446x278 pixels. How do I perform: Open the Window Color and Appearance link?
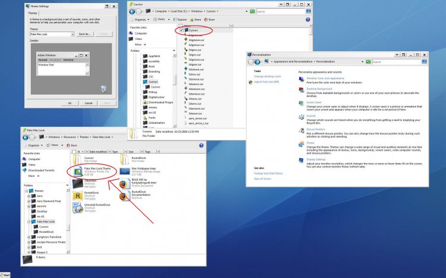(325, 78)
